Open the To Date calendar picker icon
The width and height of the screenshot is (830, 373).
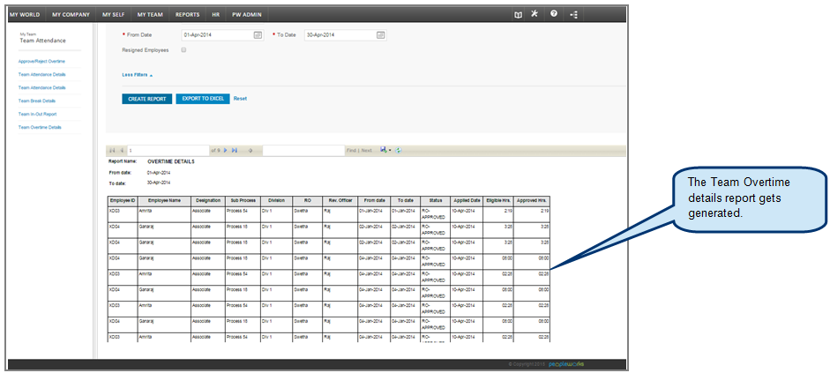tap(380, 35)
